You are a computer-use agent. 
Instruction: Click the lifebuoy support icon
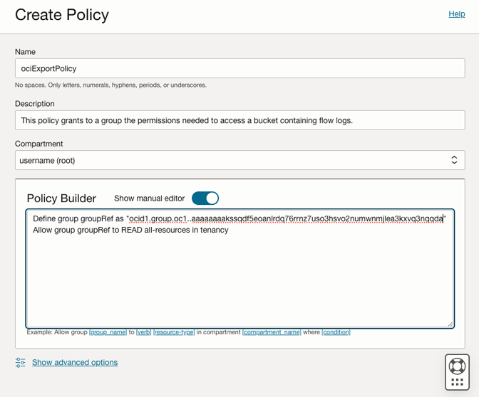coord(457,366)
